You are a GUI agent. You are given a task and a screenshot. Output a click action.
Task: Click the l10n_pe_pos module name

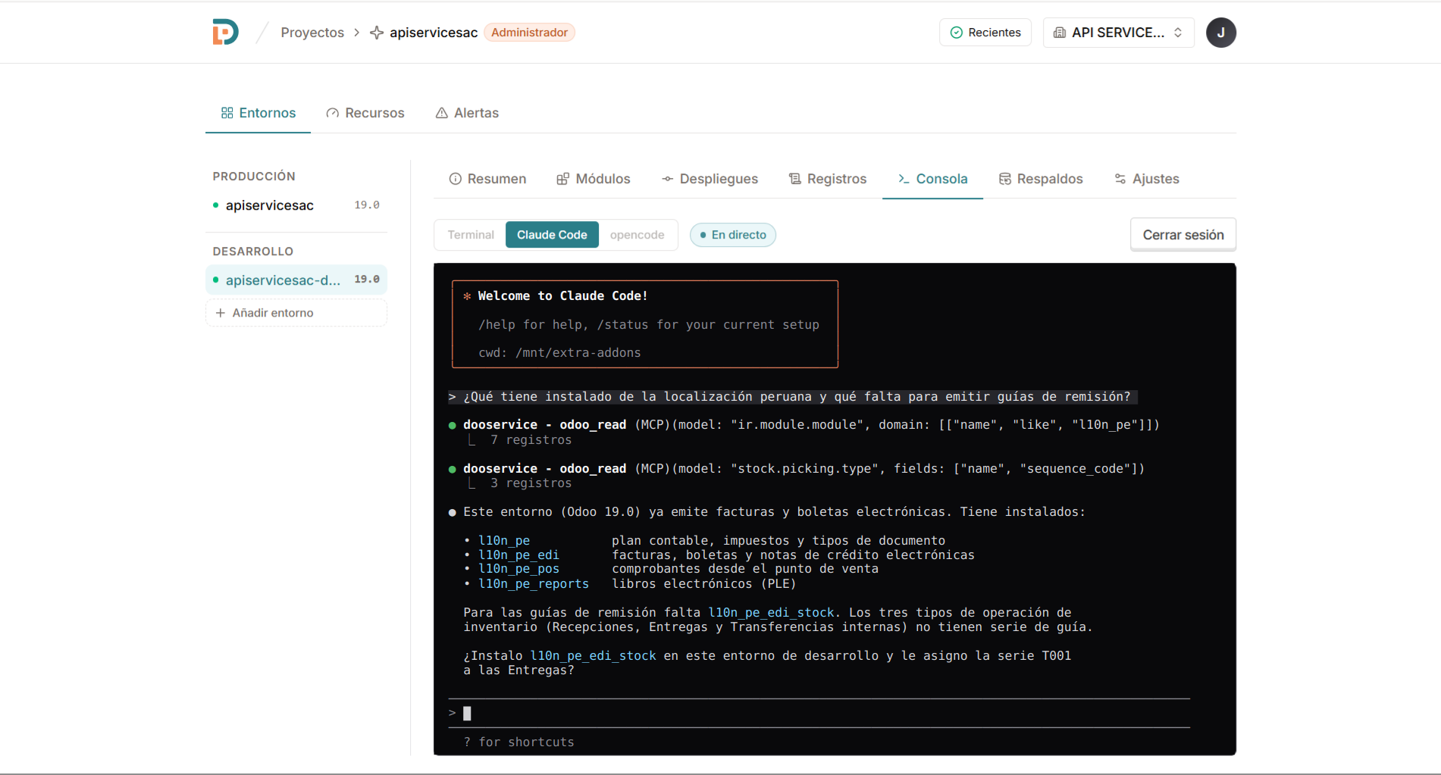click(x=518, y=569)
